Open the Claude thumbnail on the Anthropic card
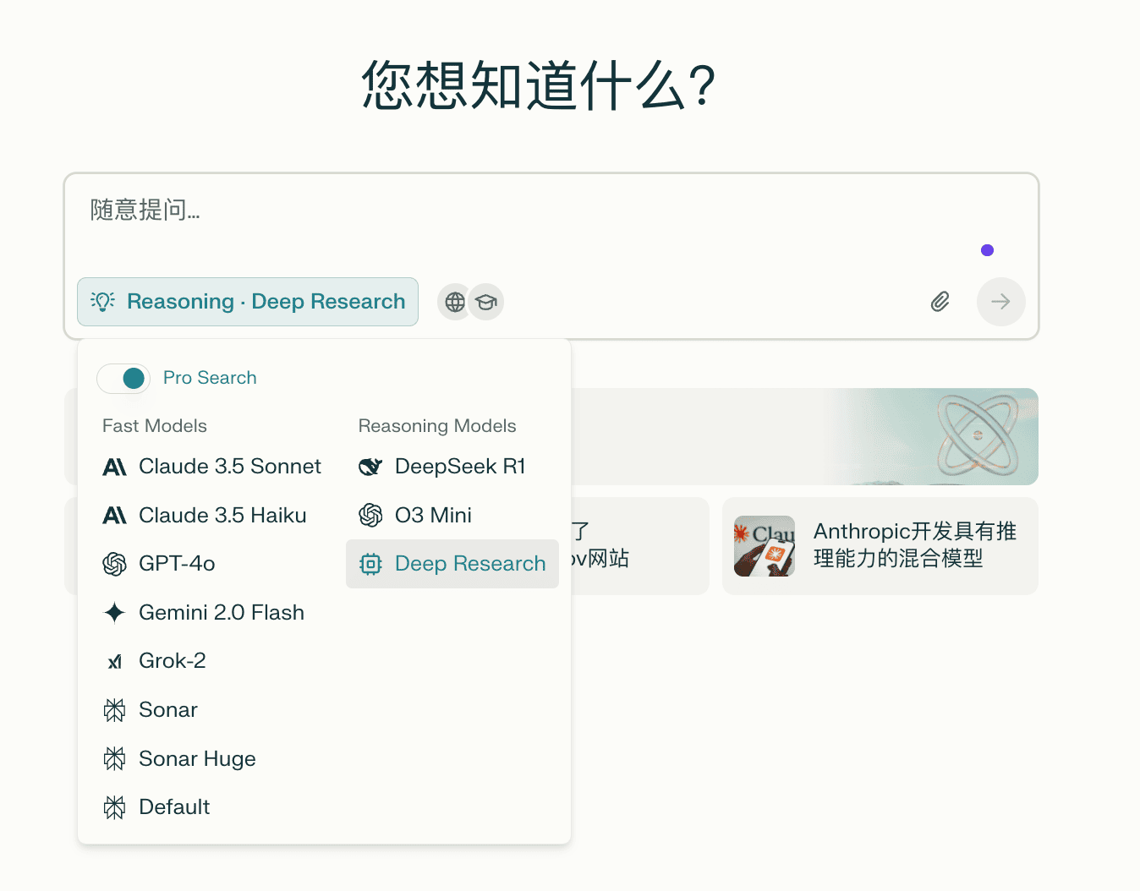The width and height of the screenshot is (1140, 891). point(765,546)
